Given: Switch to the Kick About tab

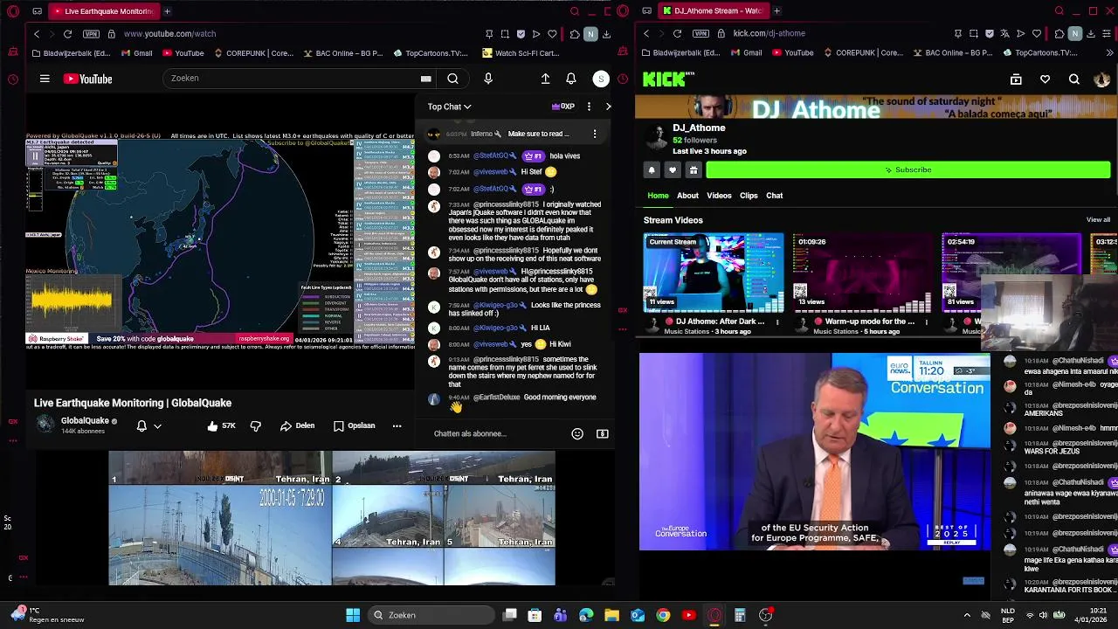Looking at the screenshot, I should click(x=687, y=196).
